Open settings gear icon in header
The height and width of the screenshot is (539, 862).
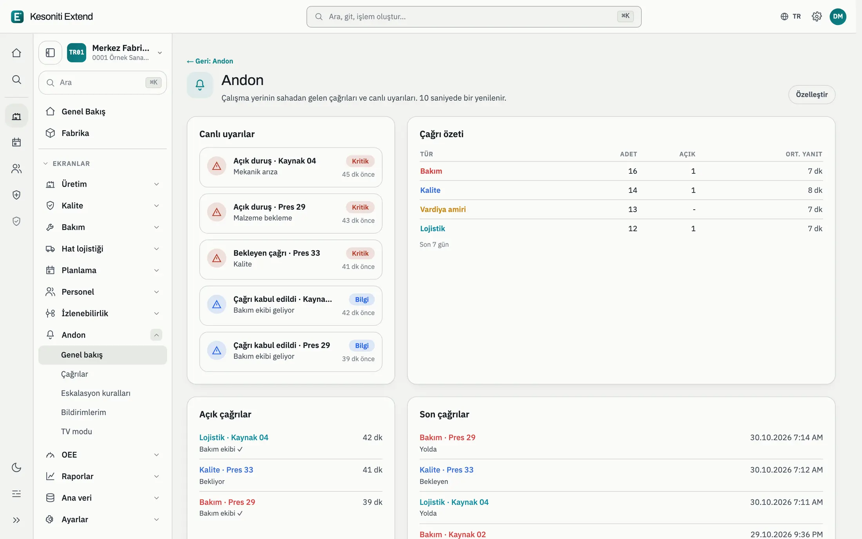coord(817,16)
